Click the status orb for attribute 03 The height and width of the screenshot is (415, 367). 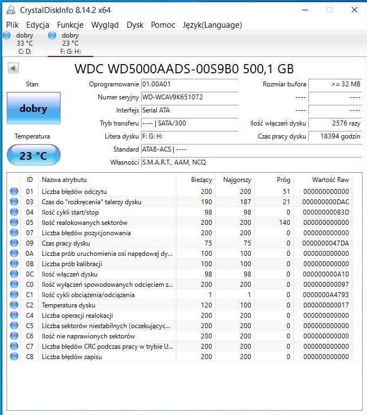[14, 202]
